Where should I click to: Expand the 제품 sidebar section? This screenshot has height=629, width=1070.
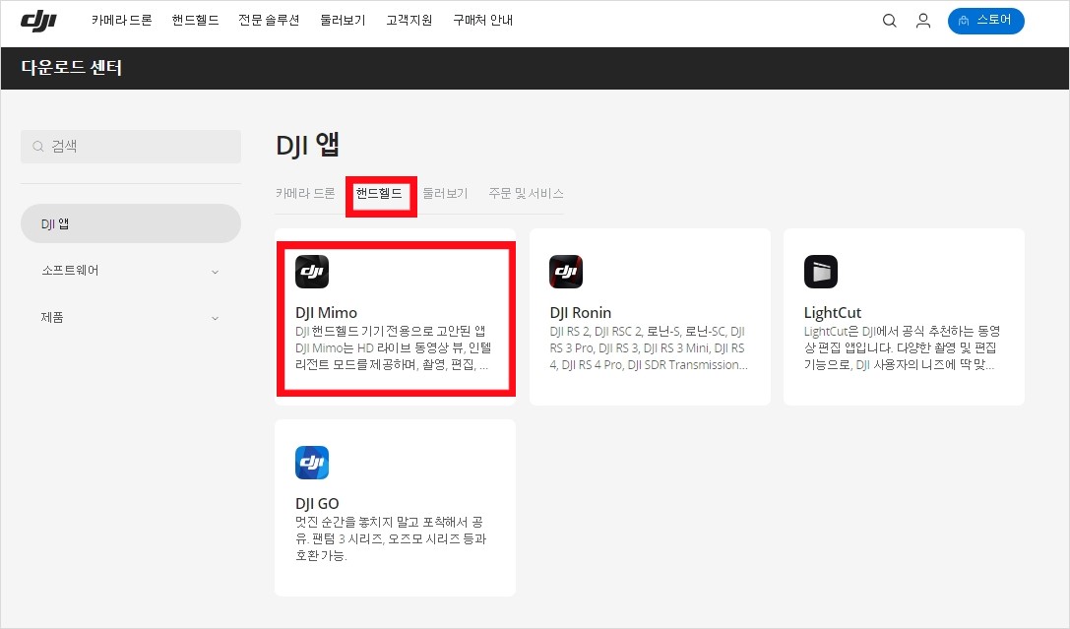130,317
